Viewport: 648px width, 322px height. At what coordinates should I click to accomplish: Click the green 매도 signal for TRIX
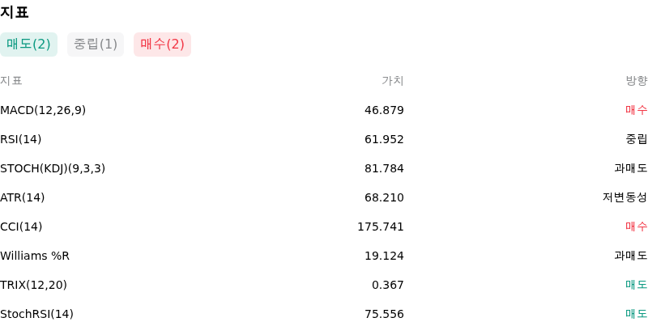637,285
